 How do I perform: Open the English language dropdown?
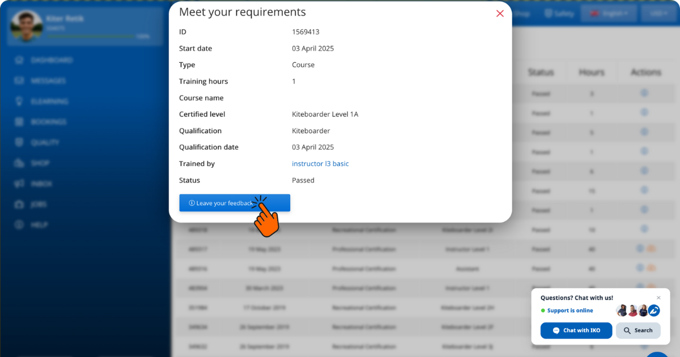click(x=609, y=13)
